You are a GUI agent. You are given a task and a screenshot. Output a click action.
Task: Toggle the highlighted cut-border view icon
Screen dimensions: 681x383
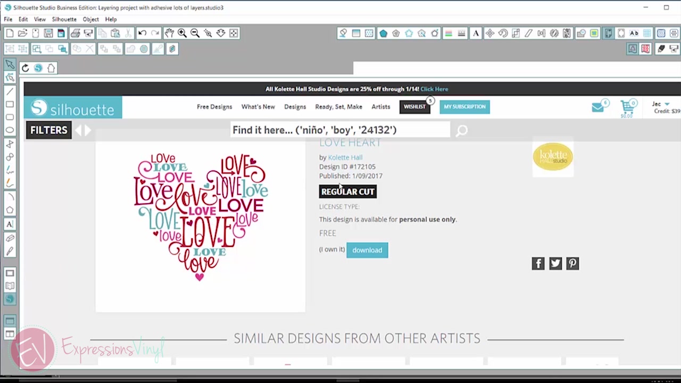[x=633, y=49]
